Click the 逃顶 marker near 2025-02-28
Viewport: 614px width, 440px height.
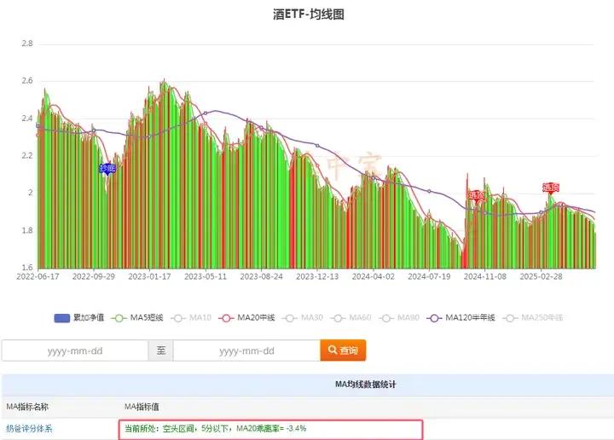click(x=551, y=188)
